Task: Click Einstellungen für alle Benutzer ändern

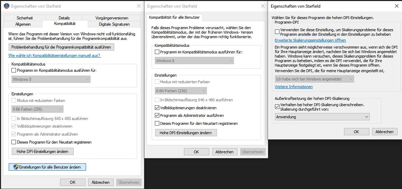Action: pos(47,167)
